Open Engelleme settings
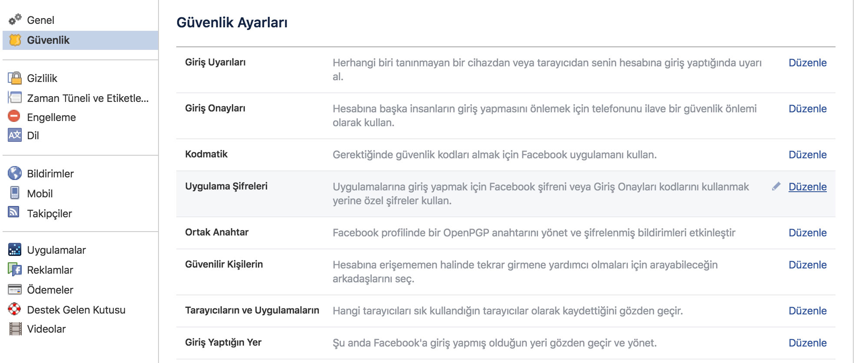862x363 pixels. [51, 117]
